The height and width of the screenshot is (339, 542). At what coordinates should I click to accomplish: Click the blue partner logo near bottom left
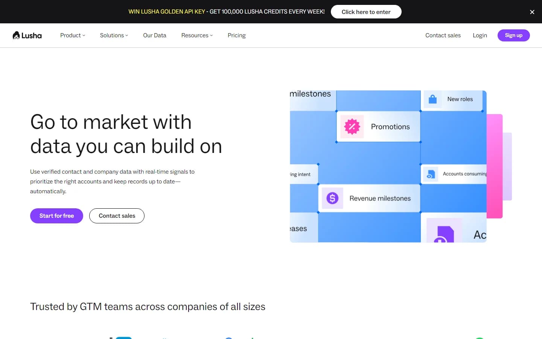click(x=123, y=337)
